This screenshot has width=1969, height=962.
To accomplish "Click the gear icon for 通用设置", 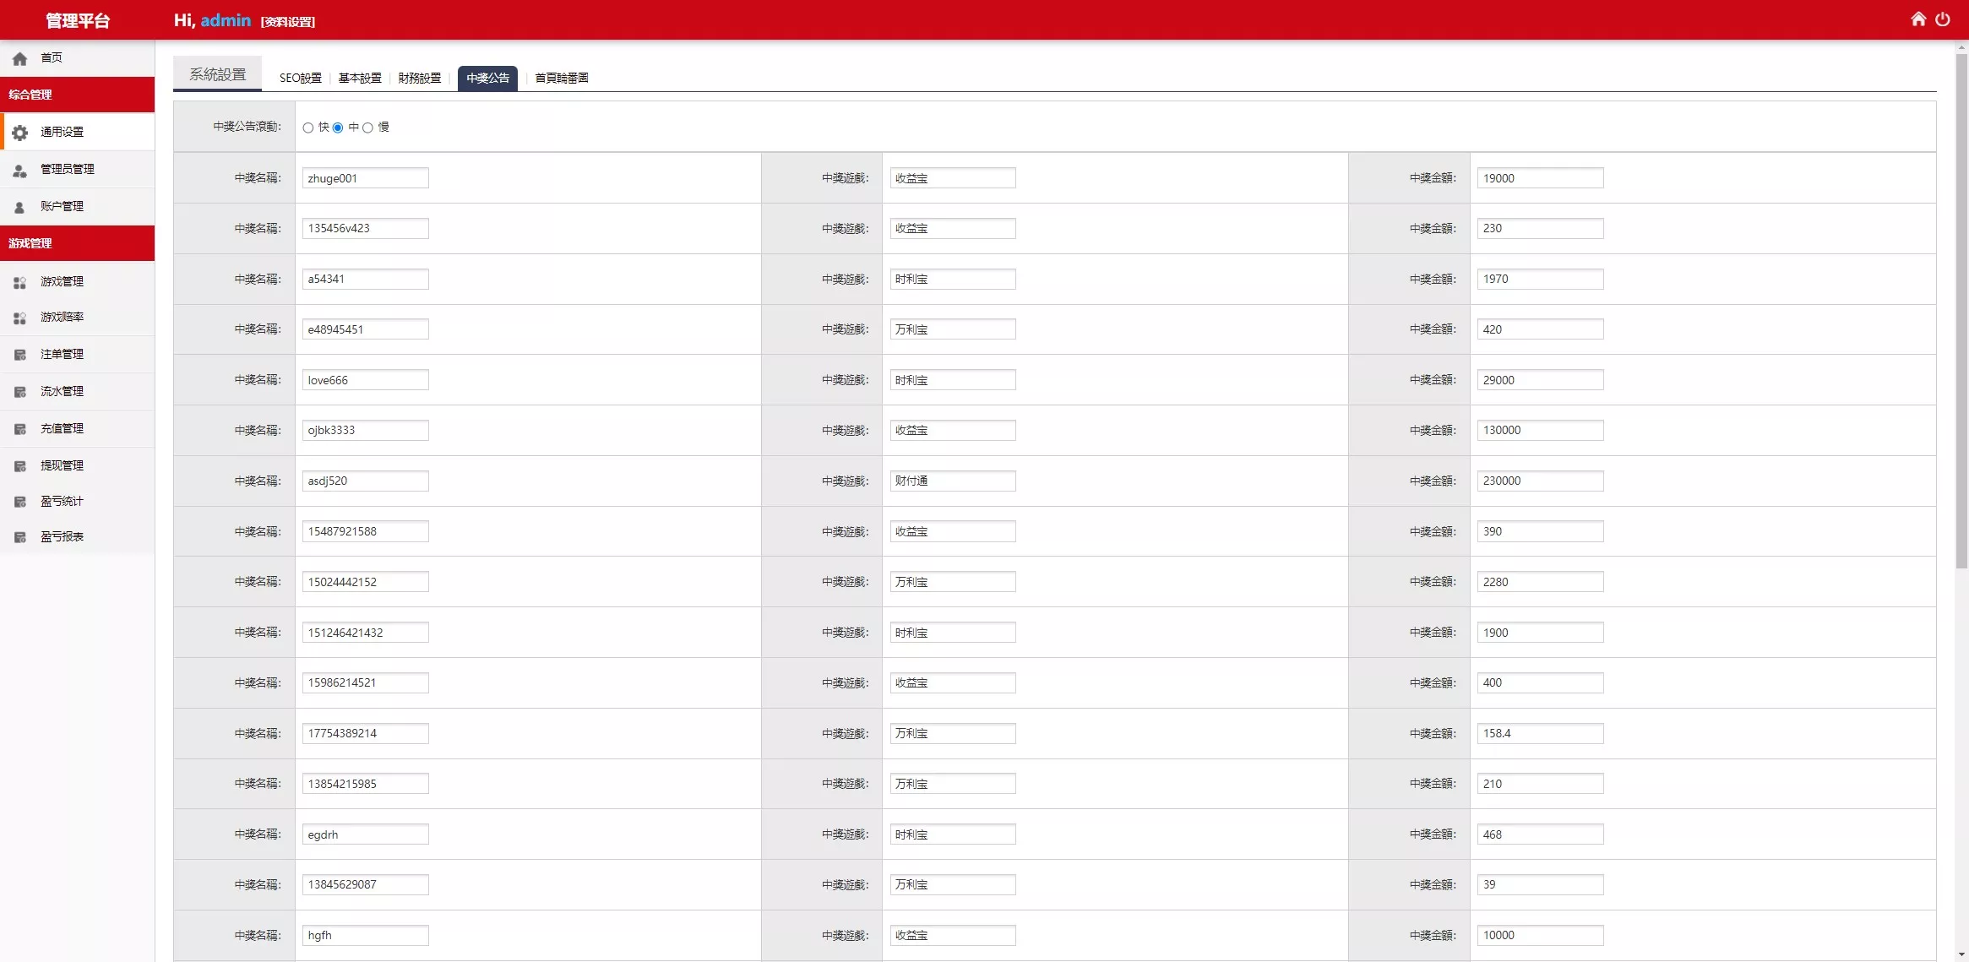I will point(20,133).
